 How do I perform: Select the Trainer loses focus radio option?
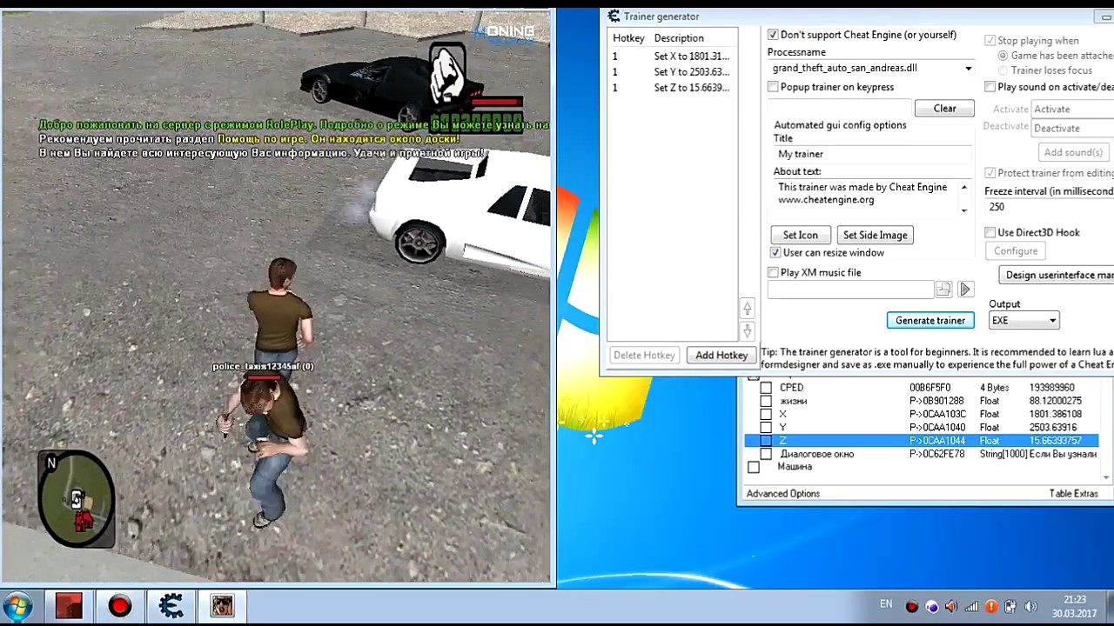click(x=1003, y=70)
